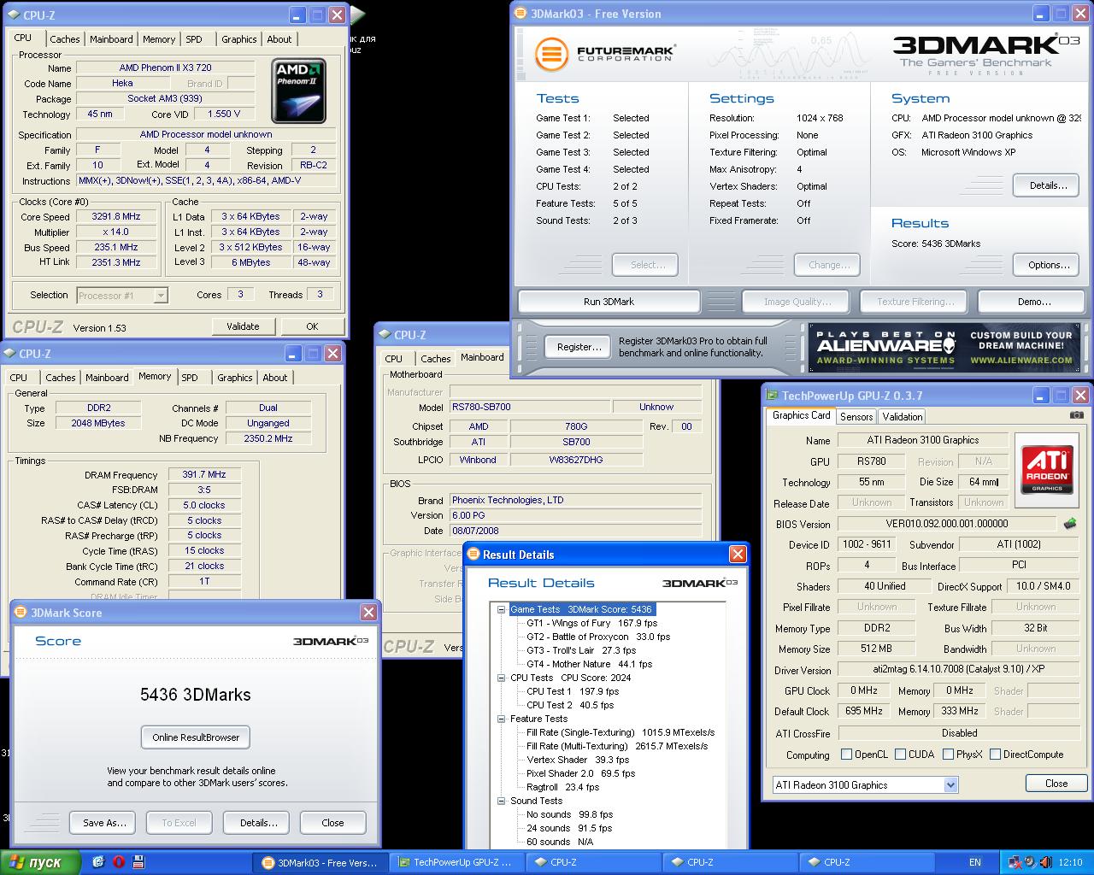Switch to TechPowerUp GPU-Z taskbar button
Image resolution: width=1094 pixels, height=875 pixels.
(x=458, y=862)
